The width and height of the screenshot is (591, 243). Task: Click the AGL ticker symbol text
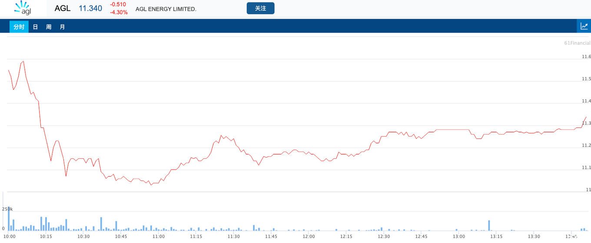click(63, 8)
